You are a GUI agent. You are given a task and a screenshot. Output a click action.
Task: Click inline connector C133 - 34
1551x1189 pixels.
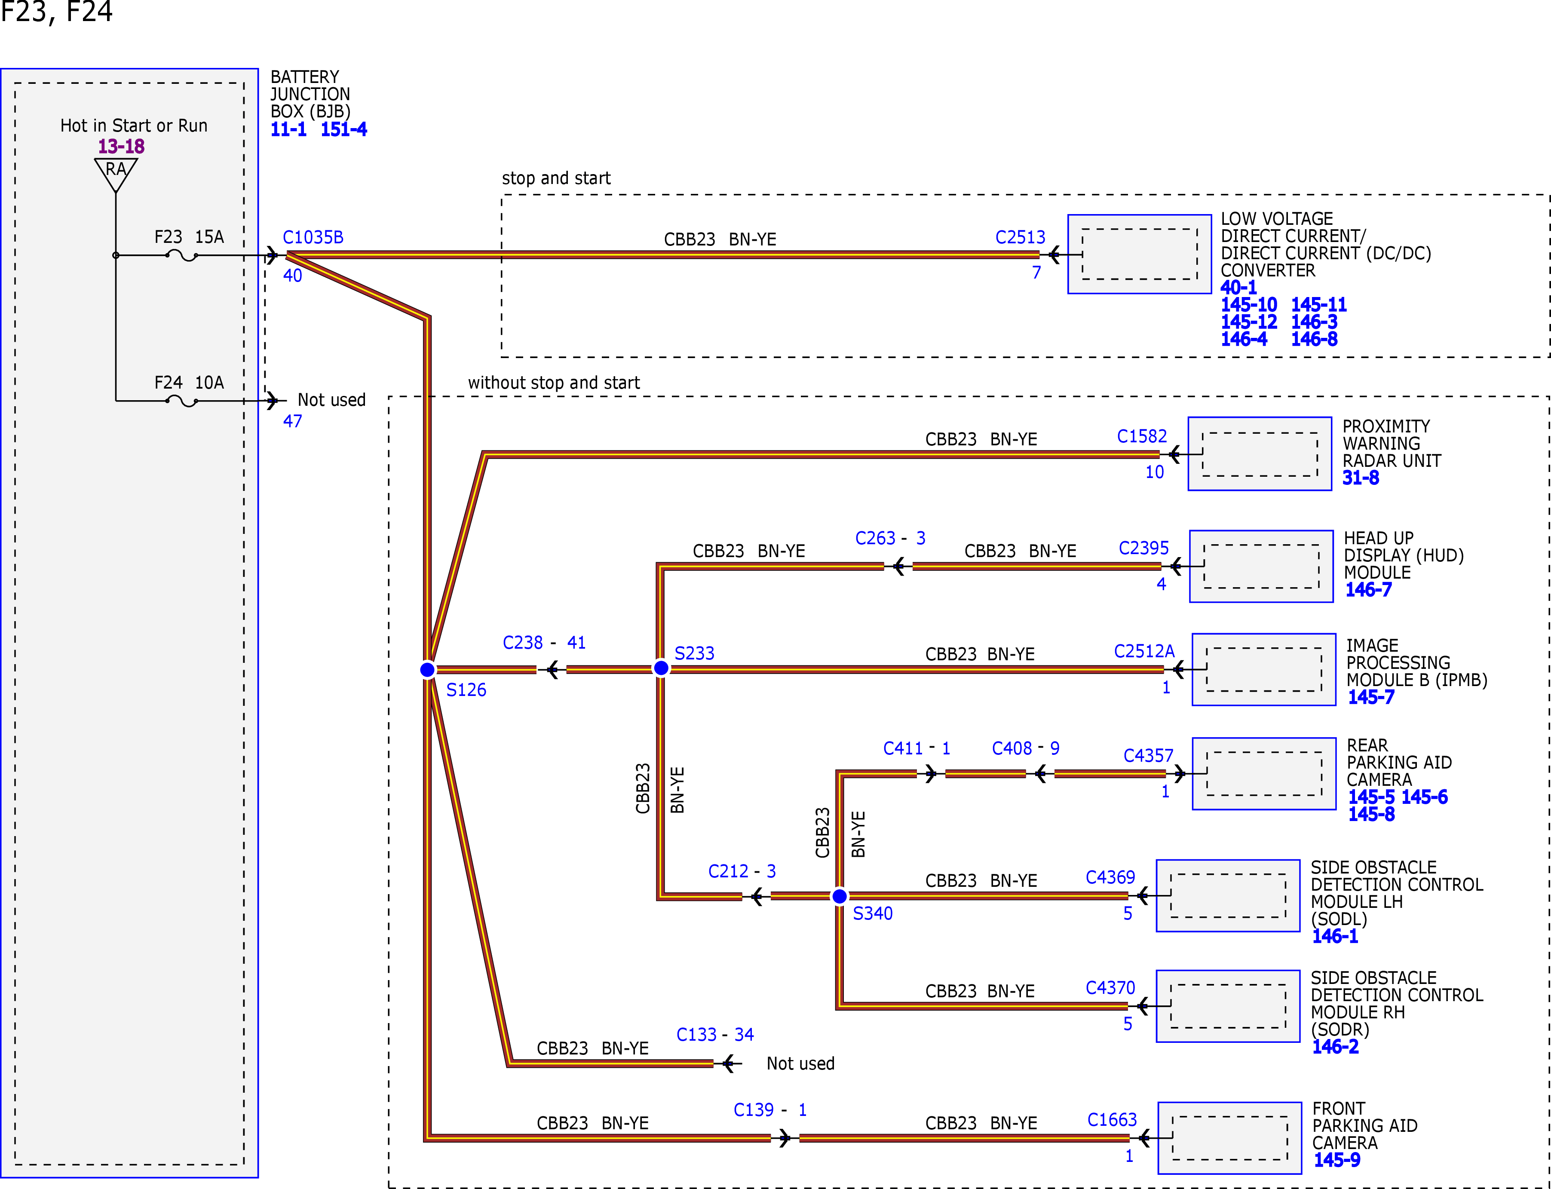coord(715,1035)
